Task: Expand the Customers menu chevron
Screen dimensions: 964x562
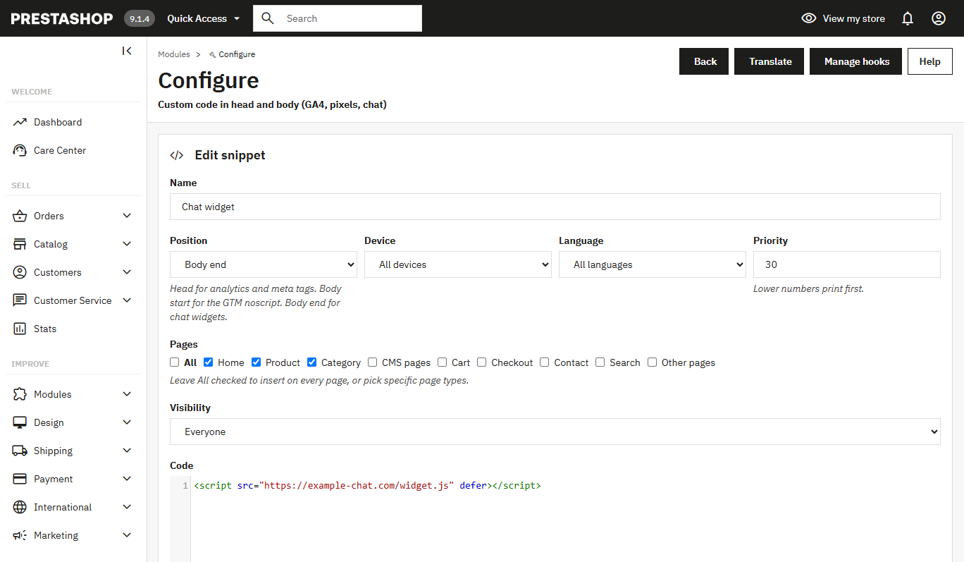Action: (x=127, y=272)
